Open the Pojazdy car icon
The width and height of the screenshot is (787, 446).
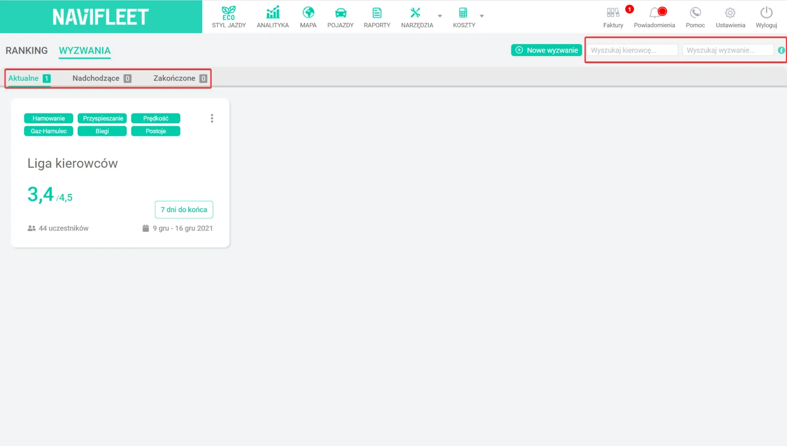pos(340,13)
